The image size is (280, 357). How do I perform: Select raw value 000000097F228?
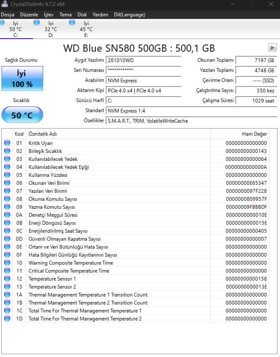tap(246, 191)
